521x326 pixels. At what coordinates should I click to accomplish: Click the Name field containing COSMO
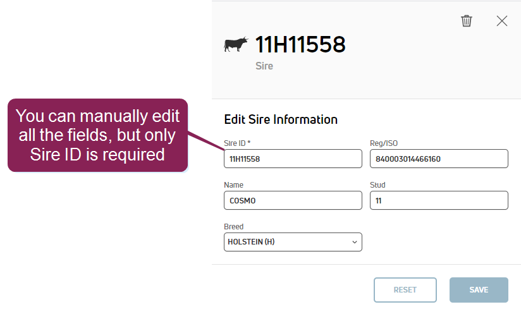click(x=293, y=200)
